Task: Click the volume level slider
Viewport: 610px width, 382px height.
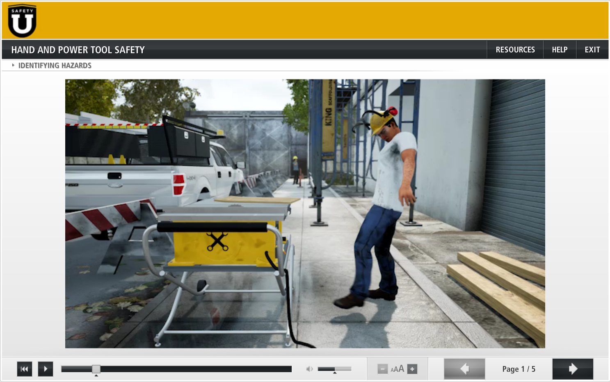Action: tap(334, 368)
